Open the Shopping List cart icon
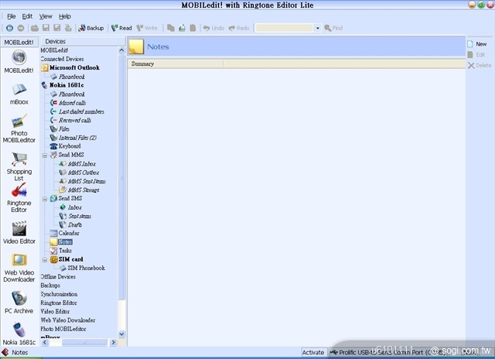The width and height of the screenshot is (495, 359). point(19,159)
